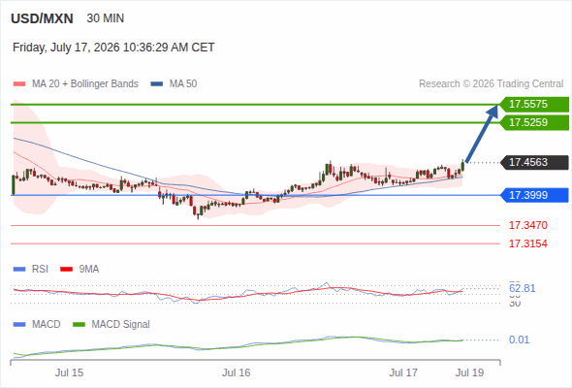Click the Jul 16 date axis marker

coord(237,372)
